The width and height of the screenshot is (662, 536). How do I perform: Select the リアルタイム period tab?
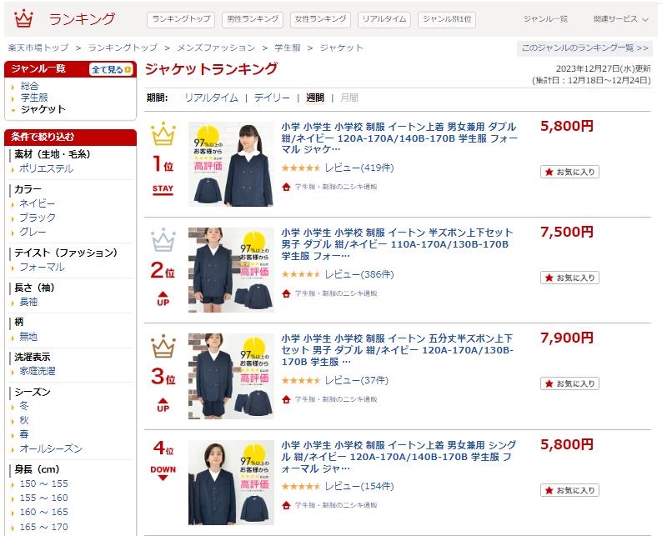211,98
